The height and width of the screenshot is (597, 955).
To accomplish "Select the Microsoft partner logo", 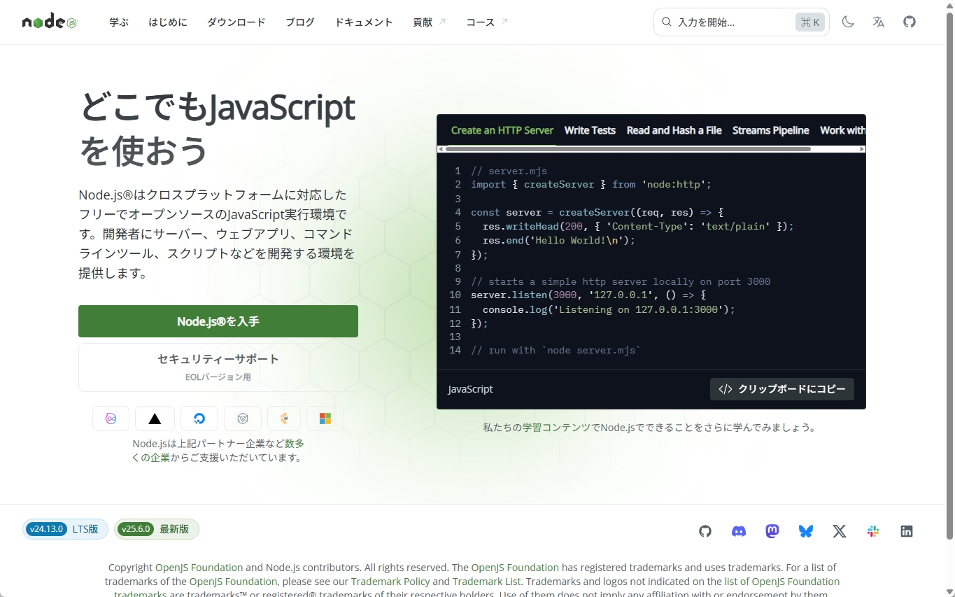I will pyautogui.click(x=325, y=418).
